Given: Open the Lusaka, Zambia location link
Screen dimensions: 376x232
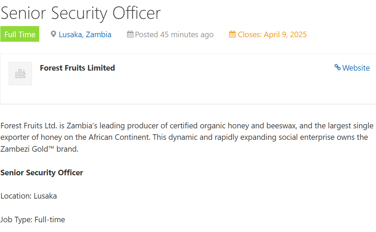Looking at the screenshot, I should pos(85,34).
